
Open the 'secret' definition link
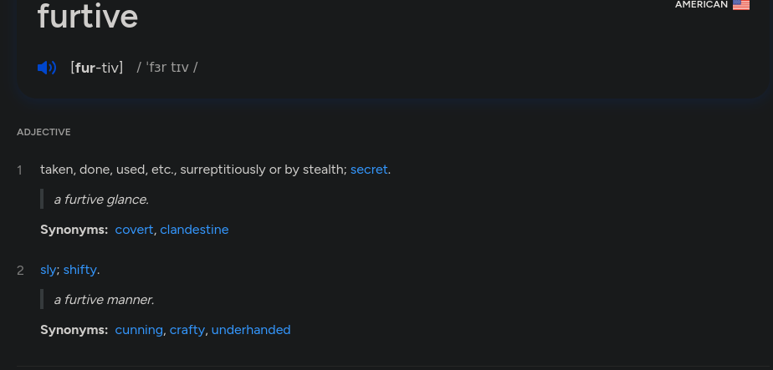[369, 170]
